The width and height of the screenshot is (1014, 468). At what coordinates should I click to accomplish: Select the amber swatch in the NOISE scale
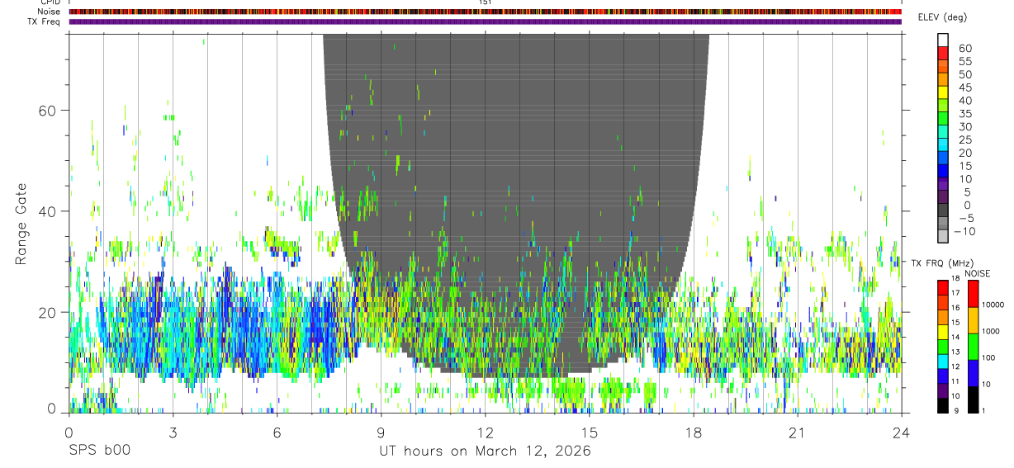(x=973, y=320)
